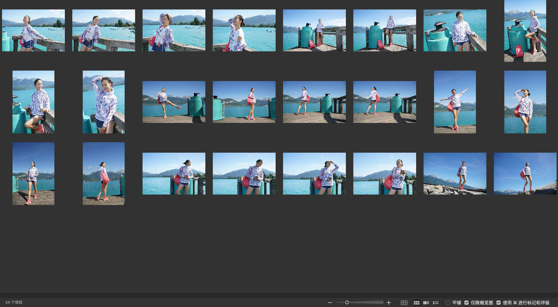Click the 24 个项目 item count label

(x=14, y=303)
